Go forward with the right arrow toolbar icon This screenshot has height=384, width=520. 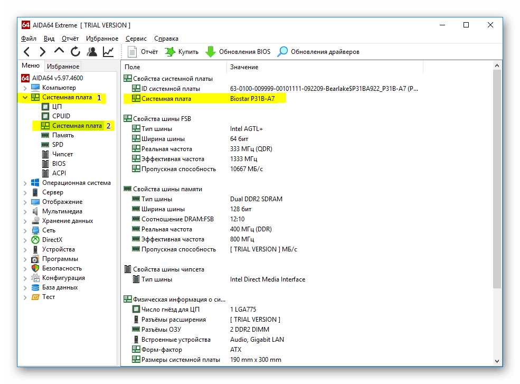[x=42, y=52]
